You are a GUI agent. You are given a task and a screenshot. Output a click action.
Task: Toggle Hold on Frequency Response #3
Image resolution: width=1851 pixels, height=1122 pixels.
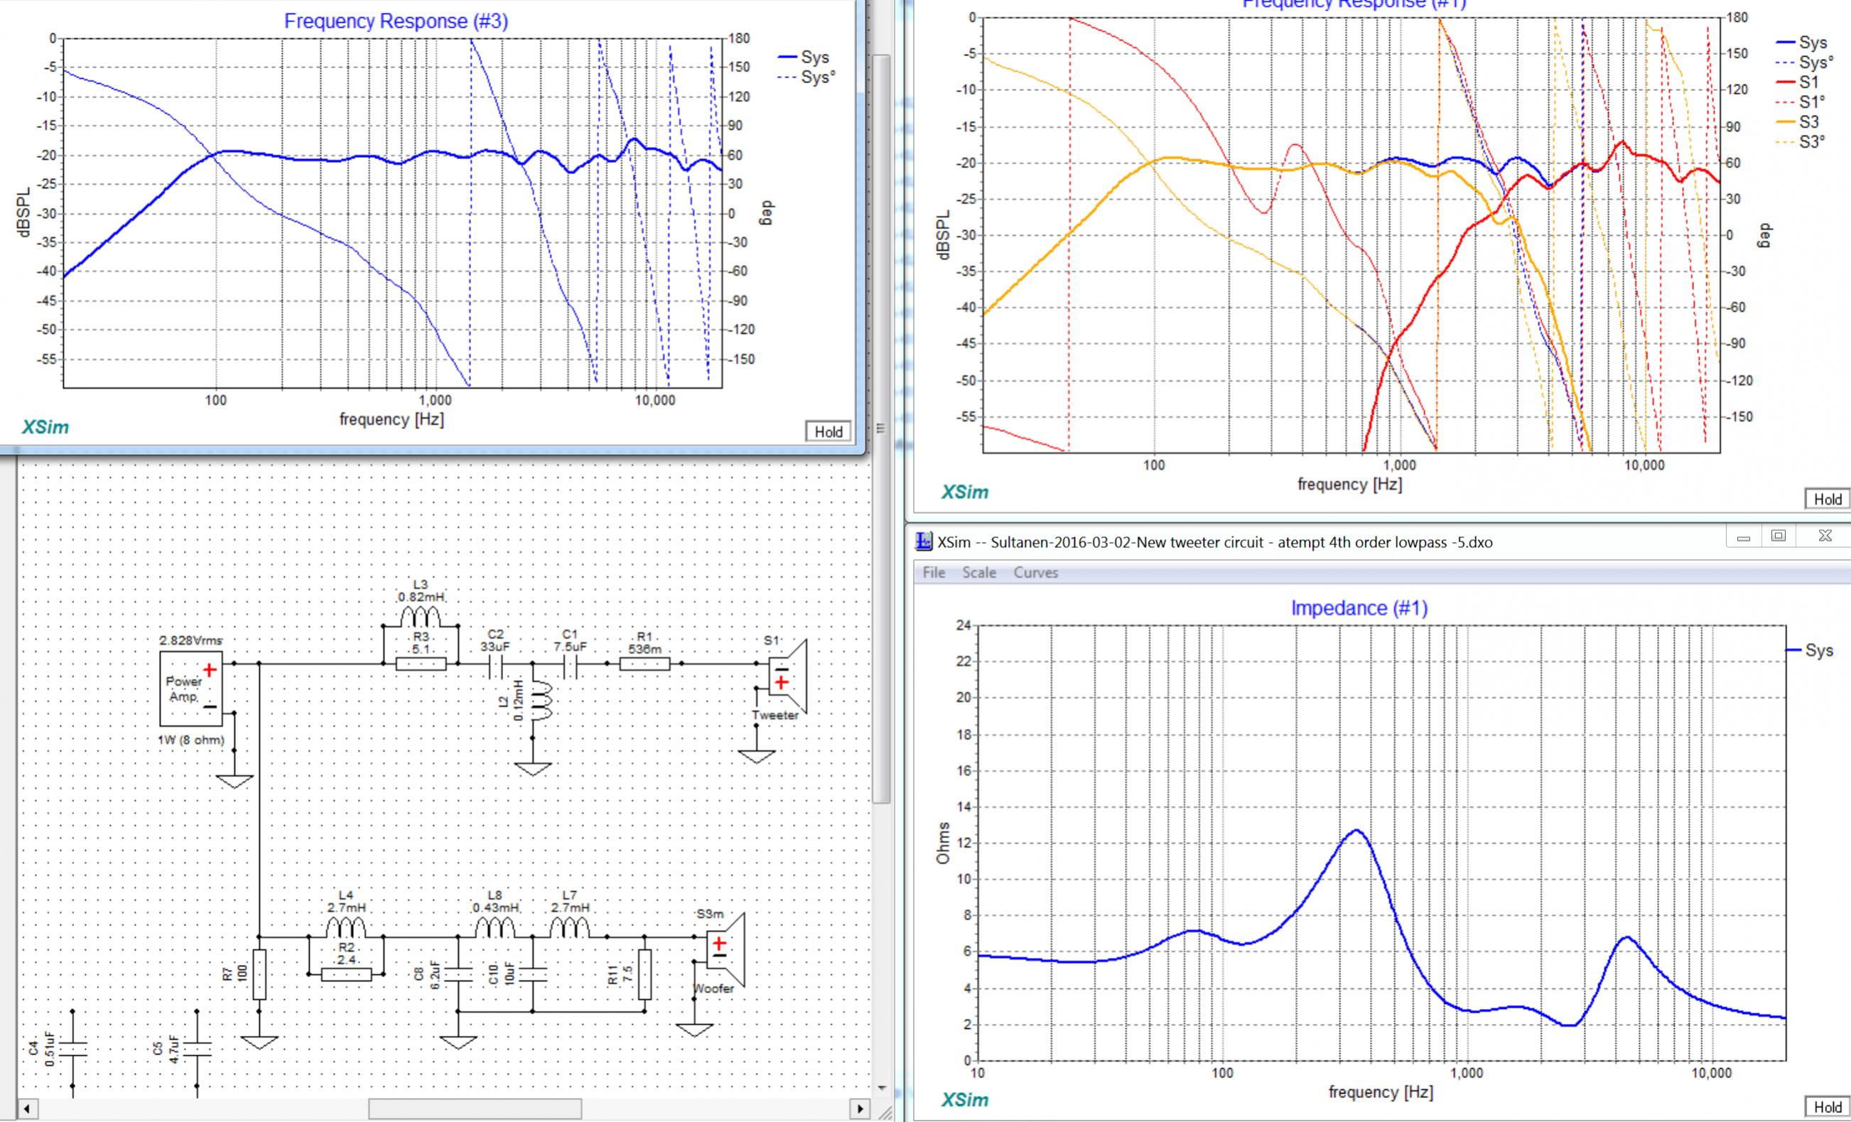829,431
